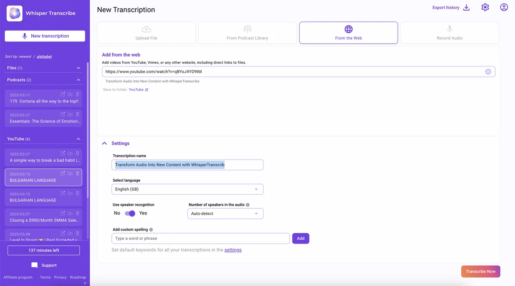This screenshot has height=286, width=515.
Task: Open the Privacy link
Action: click(x=61, y=277)
